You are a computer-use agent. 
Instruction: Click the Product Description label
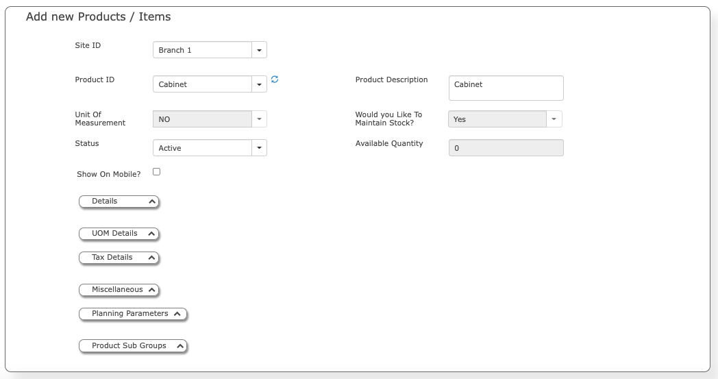(391, 80)
